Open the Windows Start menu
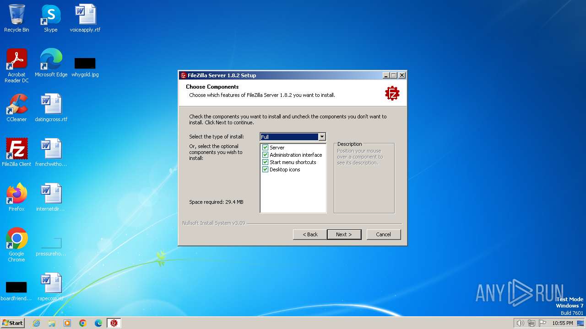 coord(12,323)
